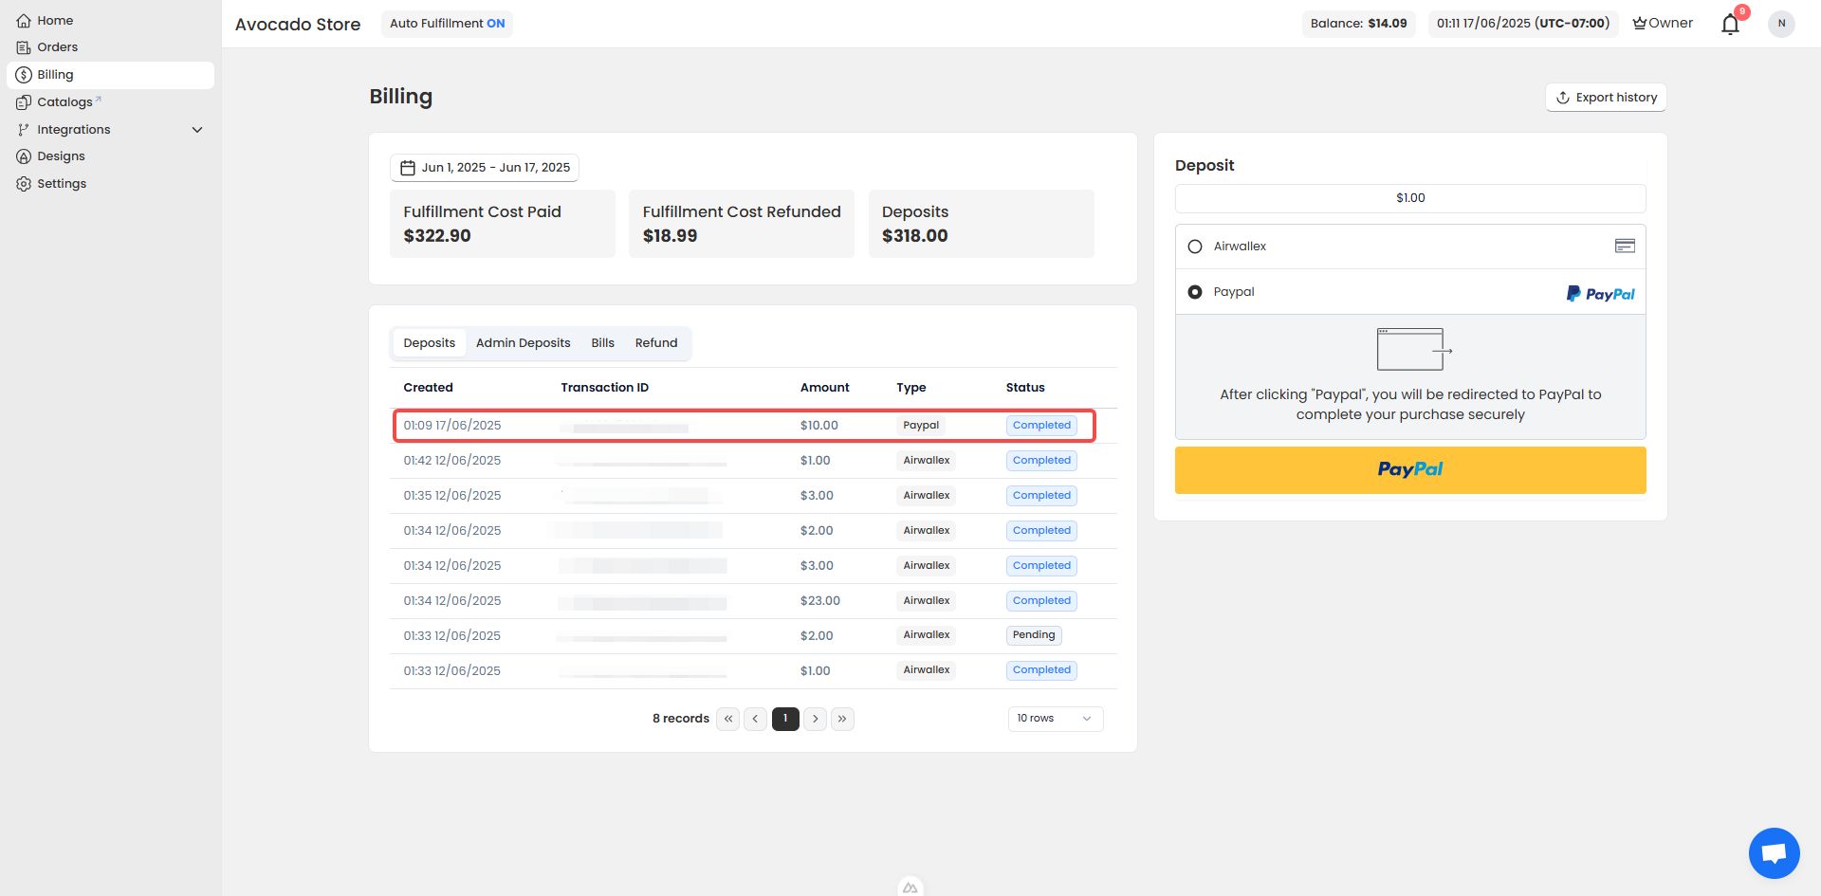Click the Created column header

tap(428, 388)
